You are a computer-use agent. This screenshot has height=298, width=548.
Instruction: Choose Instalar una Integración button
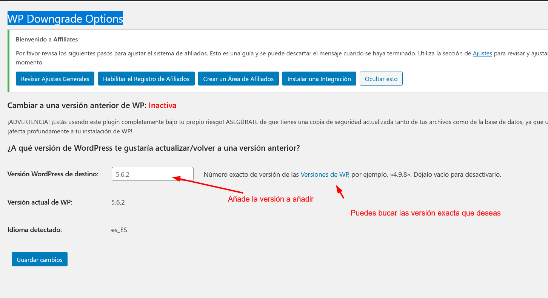click(x=319, y=79)
